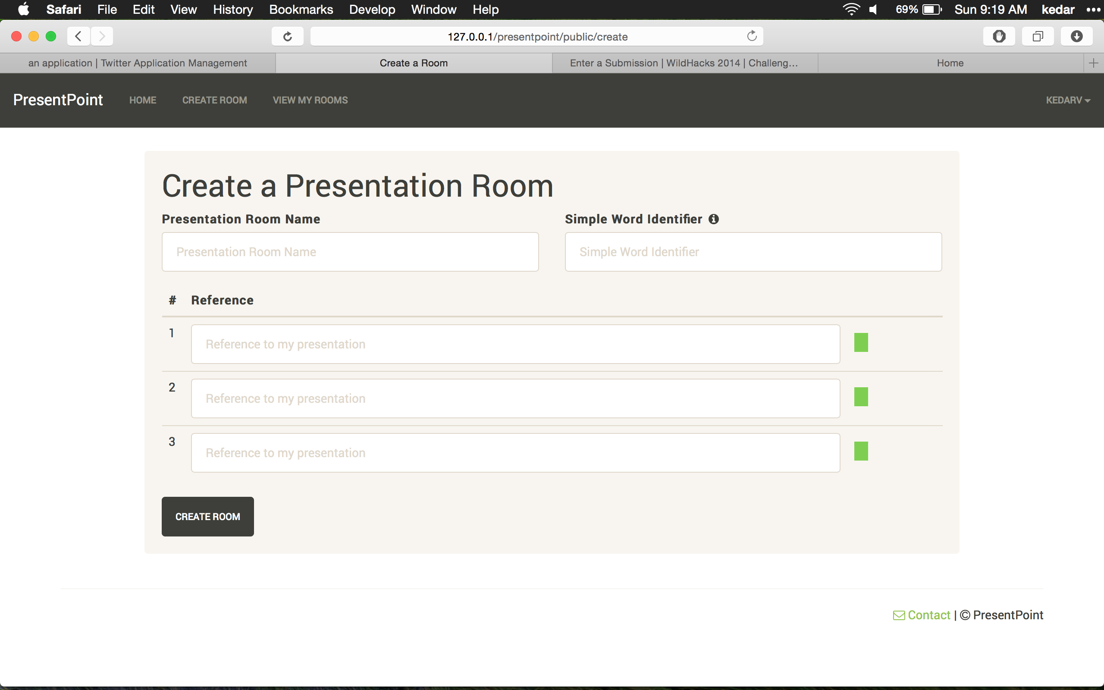
Task: Open the Develop menu
Action: (372, 9)
